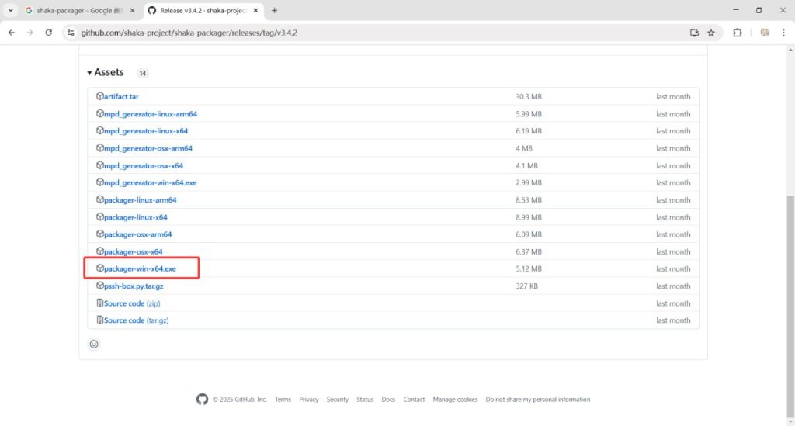
Task: Close the shaka-packager Google tab
Action: coord(132,10)
